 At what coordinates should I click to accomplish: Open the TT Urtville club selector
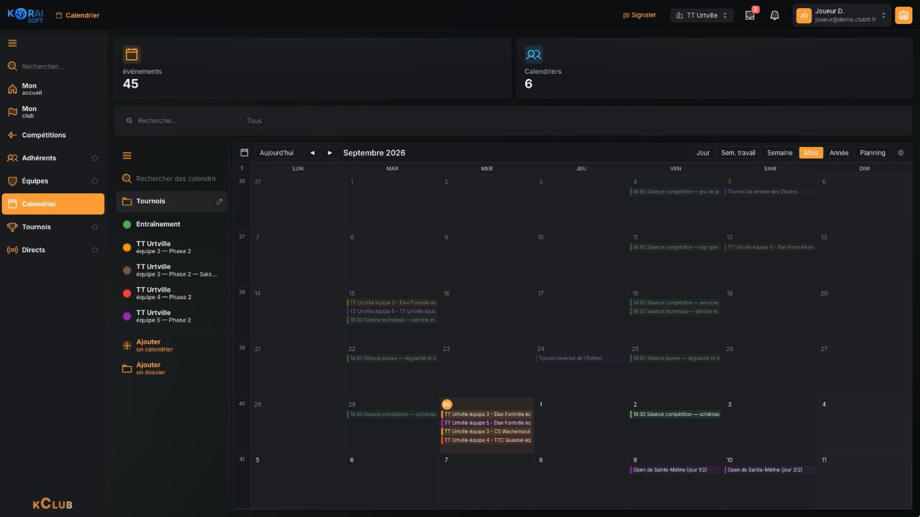click(701, 15)
